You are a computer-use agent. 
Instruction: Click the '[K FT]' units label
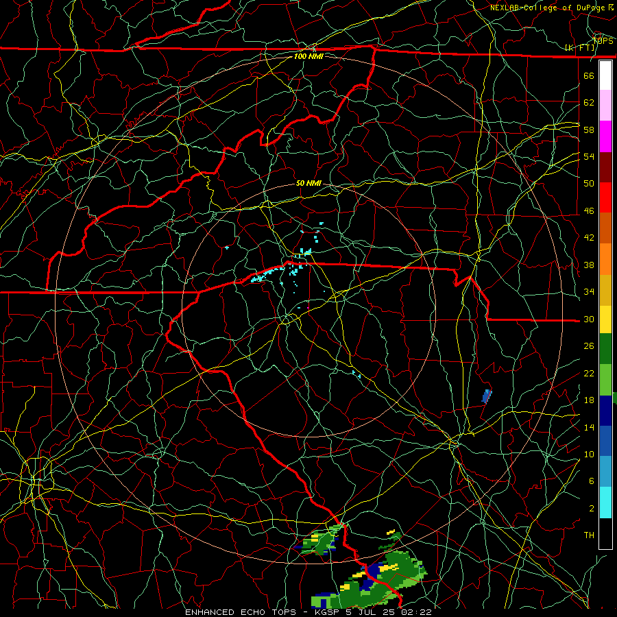click(579, 48)
